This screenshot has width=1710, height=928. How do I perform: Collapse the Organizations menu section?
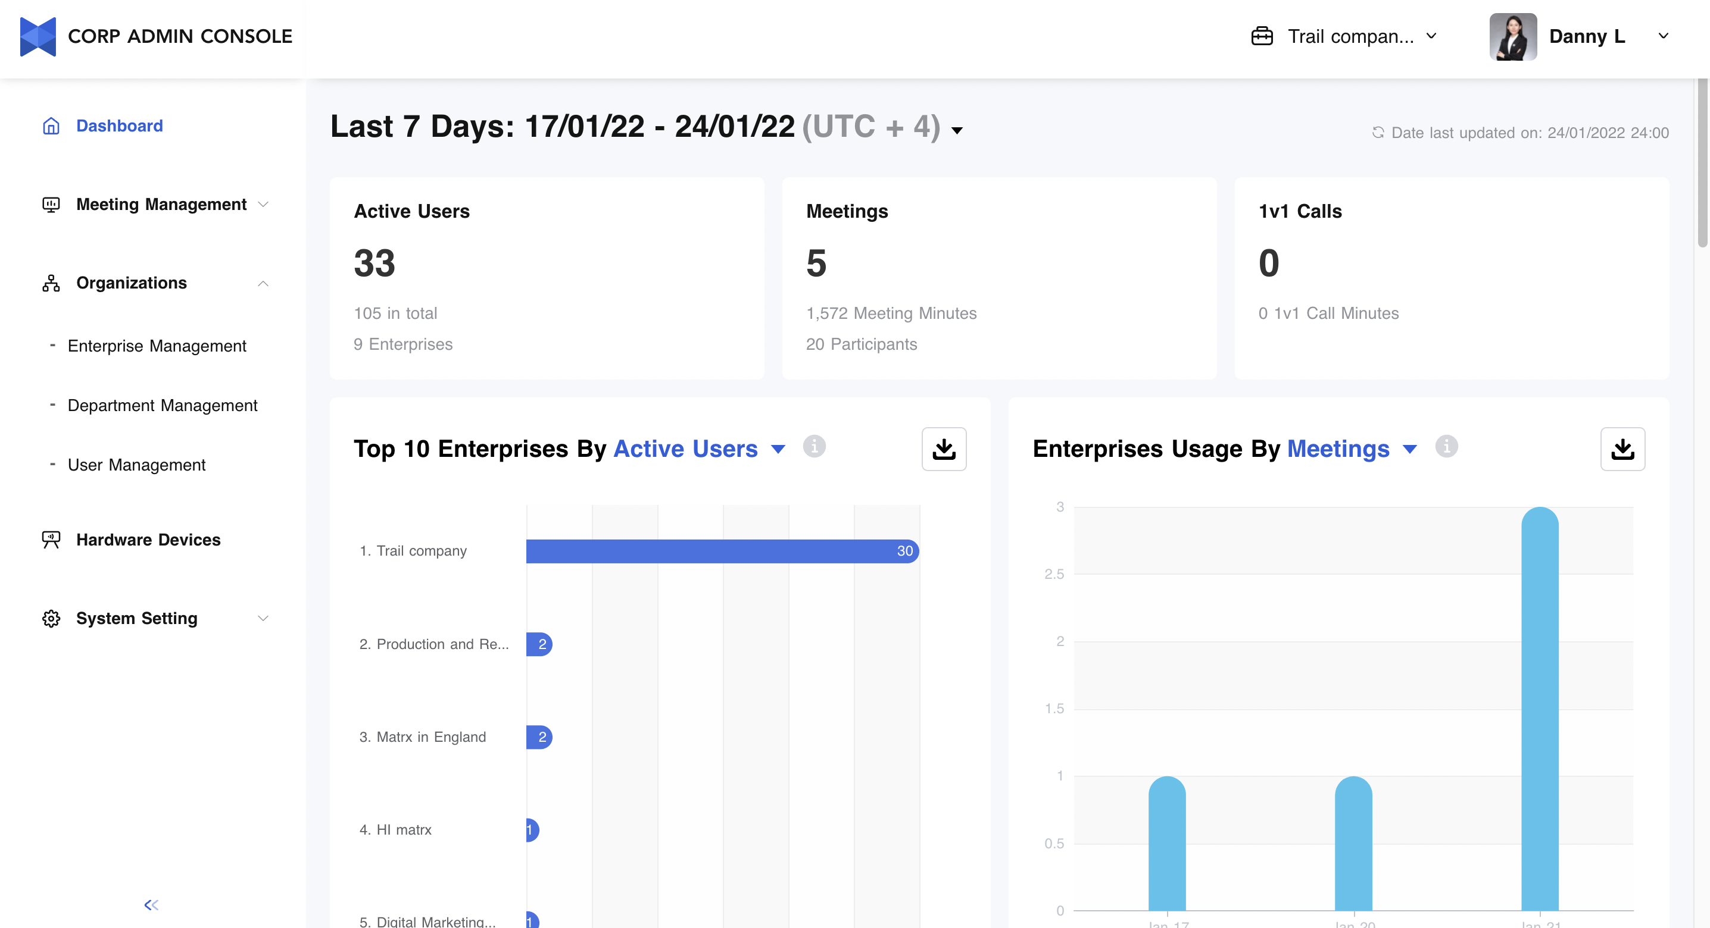pyautogui.click(x=263, y=283)
